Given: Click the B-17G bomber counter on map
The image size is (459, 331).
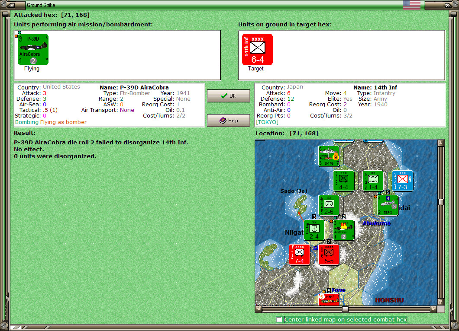Looking at the screenshot, I should tap(329, 156).
